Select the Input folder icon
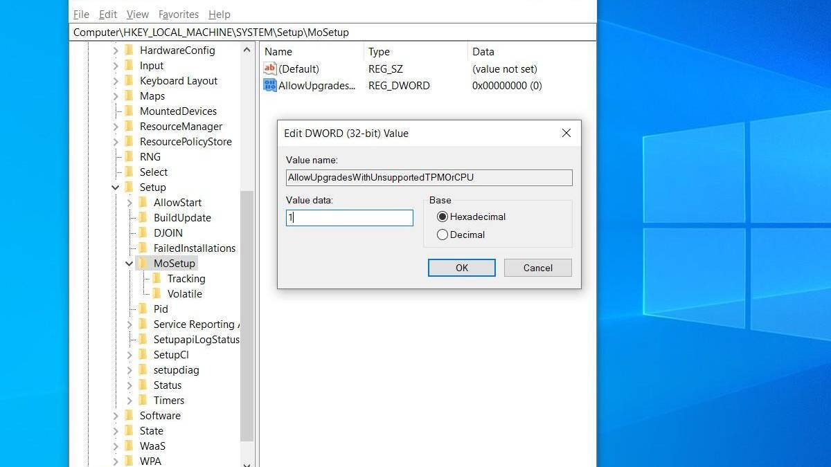This screenshot has width=831, height=467. click(129, 65)
